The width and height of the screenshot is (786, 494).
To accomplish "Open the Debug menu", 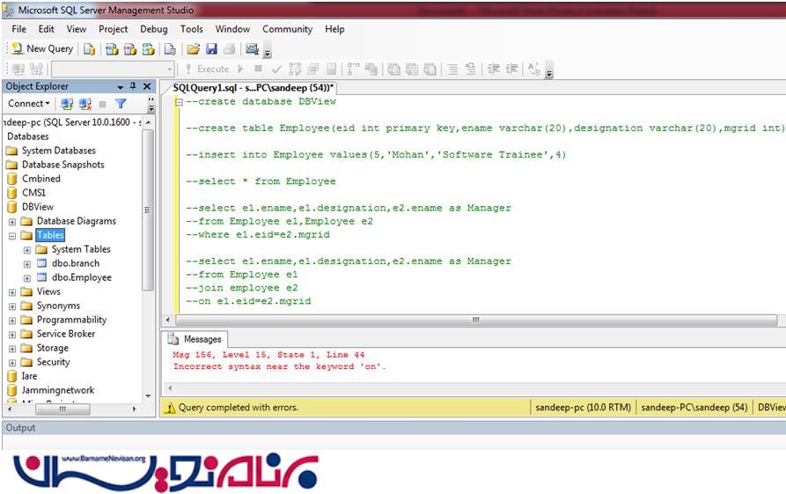I will pos(153,29).
